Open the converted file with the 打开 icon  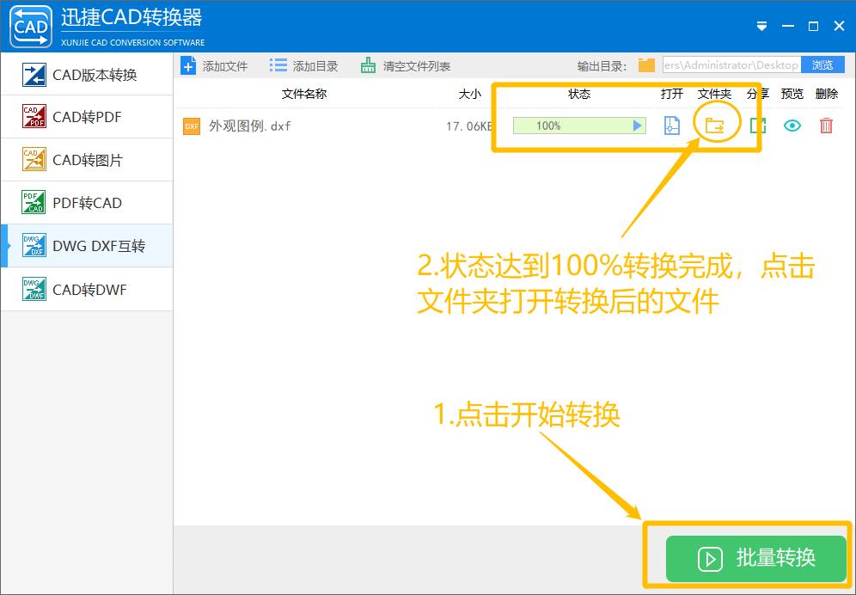coord(671,126)
